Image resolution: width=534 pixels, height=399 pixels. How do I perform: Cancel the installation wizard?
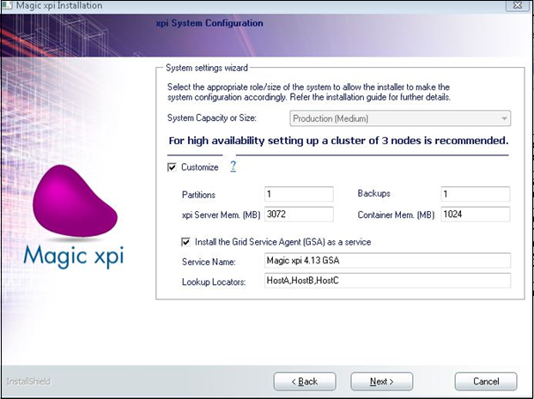click(x=486, y=381)
